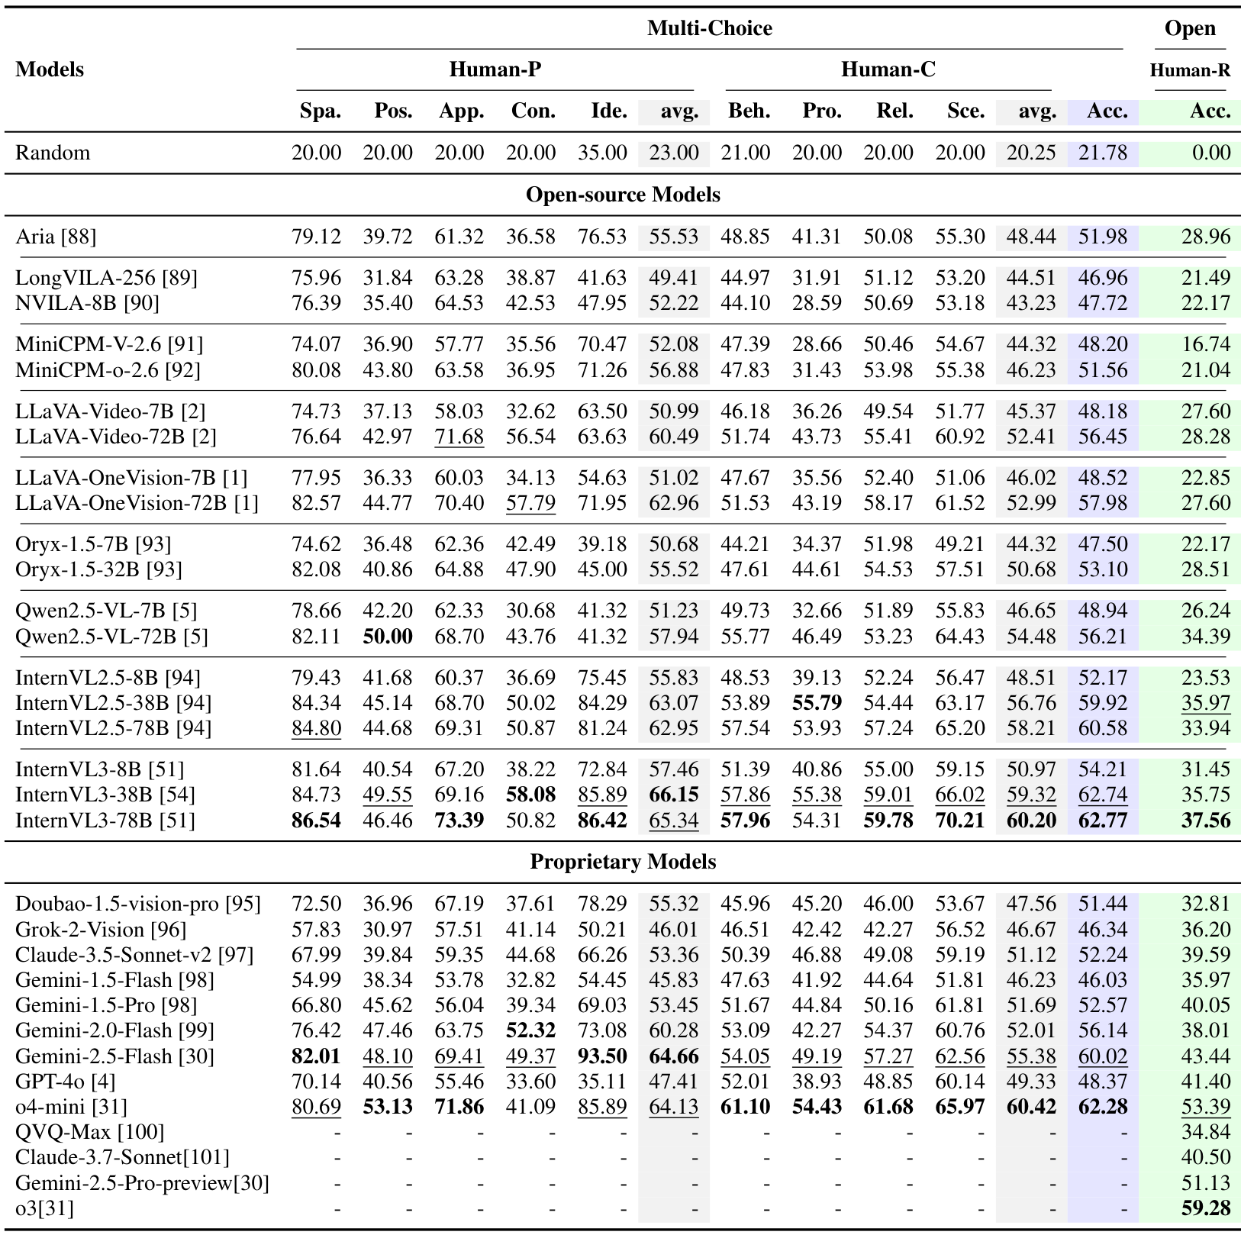
Task: Click the 21.78 Acc. value for Random
Action: click(1102, 153)
